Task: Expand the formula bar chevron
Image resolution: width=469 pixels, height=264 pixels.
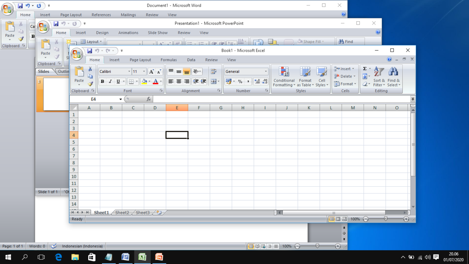Action: point(413,99)
